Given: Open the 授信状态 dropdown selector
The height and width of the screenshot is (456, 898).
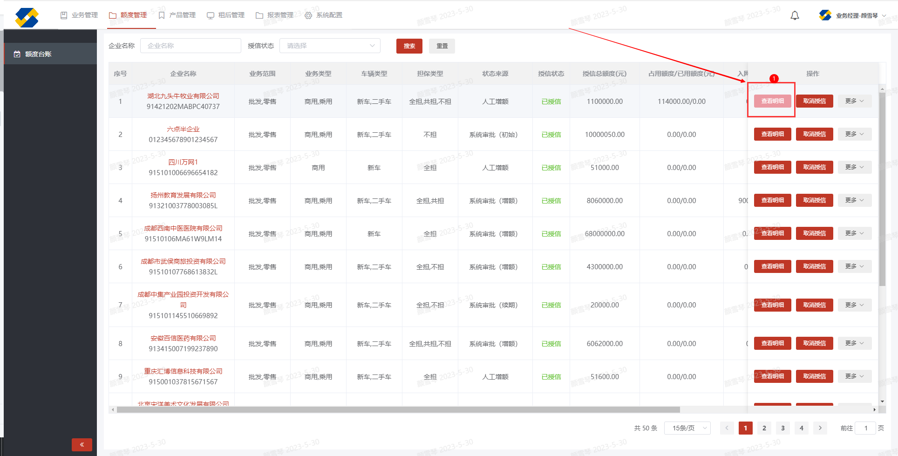Looking at the screenshot, I should pos(330,46).
